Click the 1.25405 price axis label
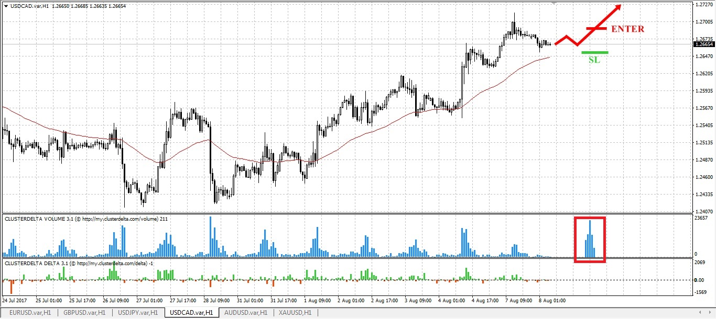The width and height of the screenshot is (716, 319). click(703, 126)
